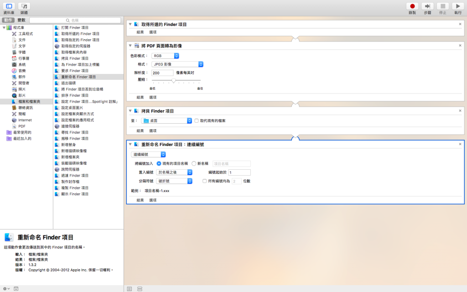Remove the 拷貝 Finder 項目 action with X
467x292 pixels.
pyautogui.click(x=460, y=111)
